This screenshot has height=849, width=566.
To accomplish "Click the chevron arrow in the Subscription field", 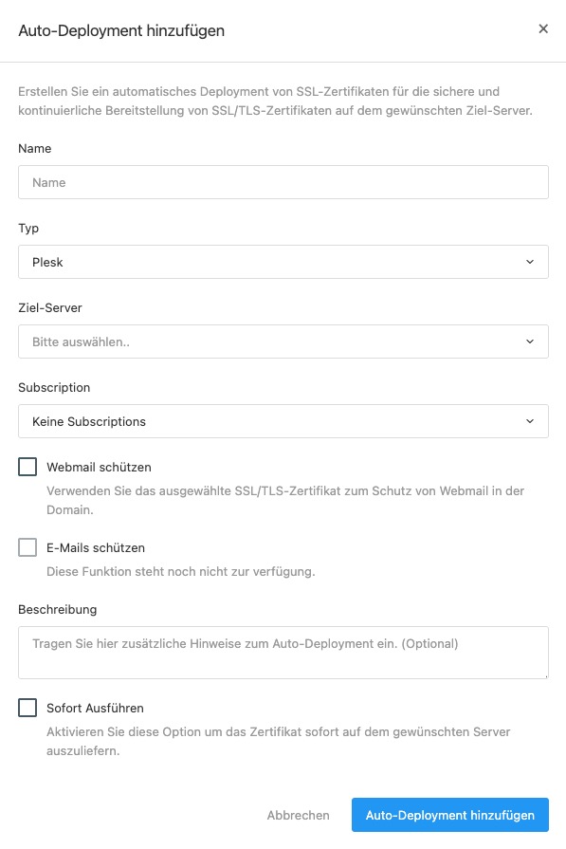I will point(530,421).
